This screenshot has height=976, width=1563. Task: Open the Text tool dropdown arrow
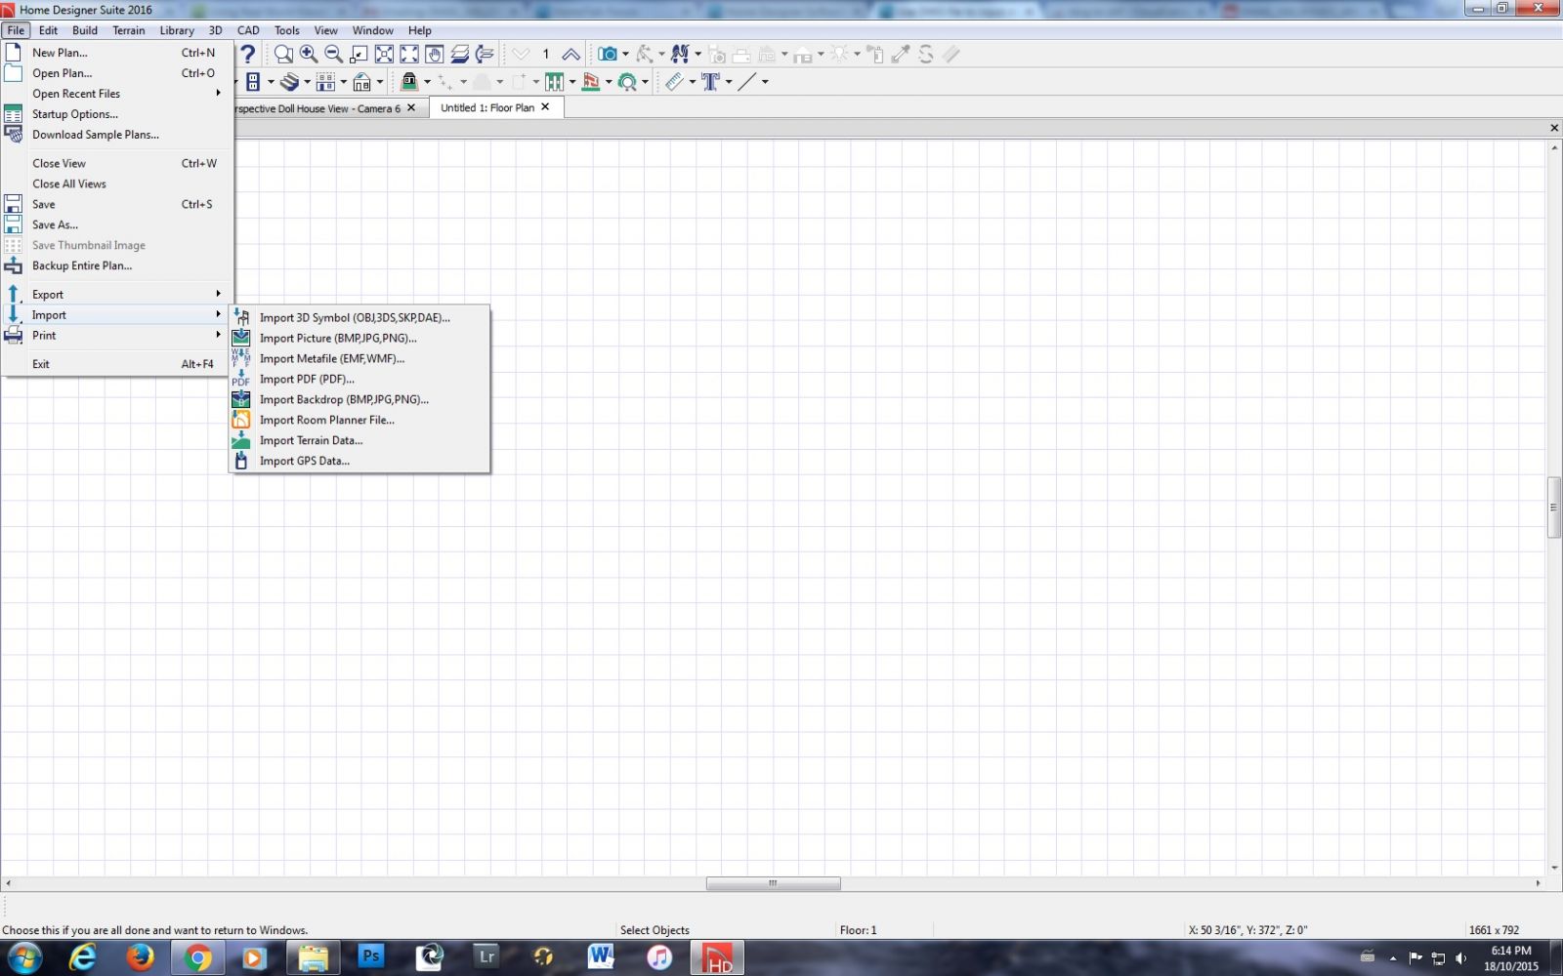tap(729, 82)
